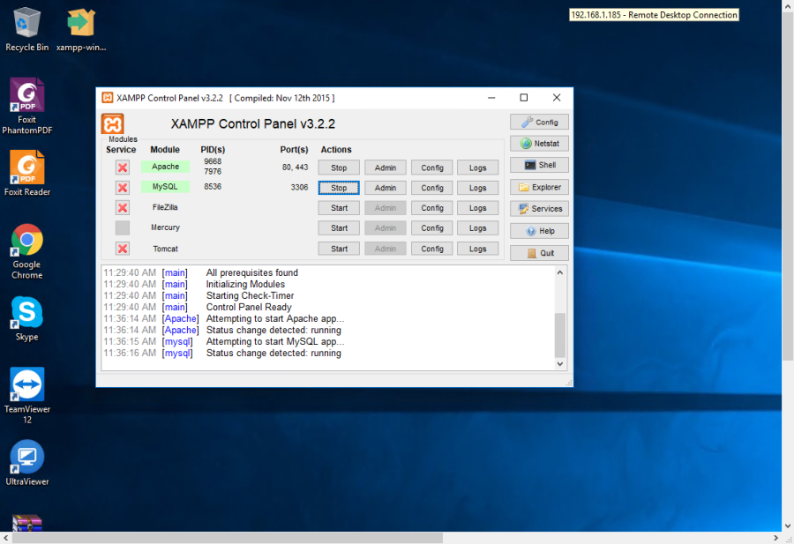Open Logs for the Tomcat module
Image resolution: width=794 pixels, height=544 pixels.
coord(477,249)
